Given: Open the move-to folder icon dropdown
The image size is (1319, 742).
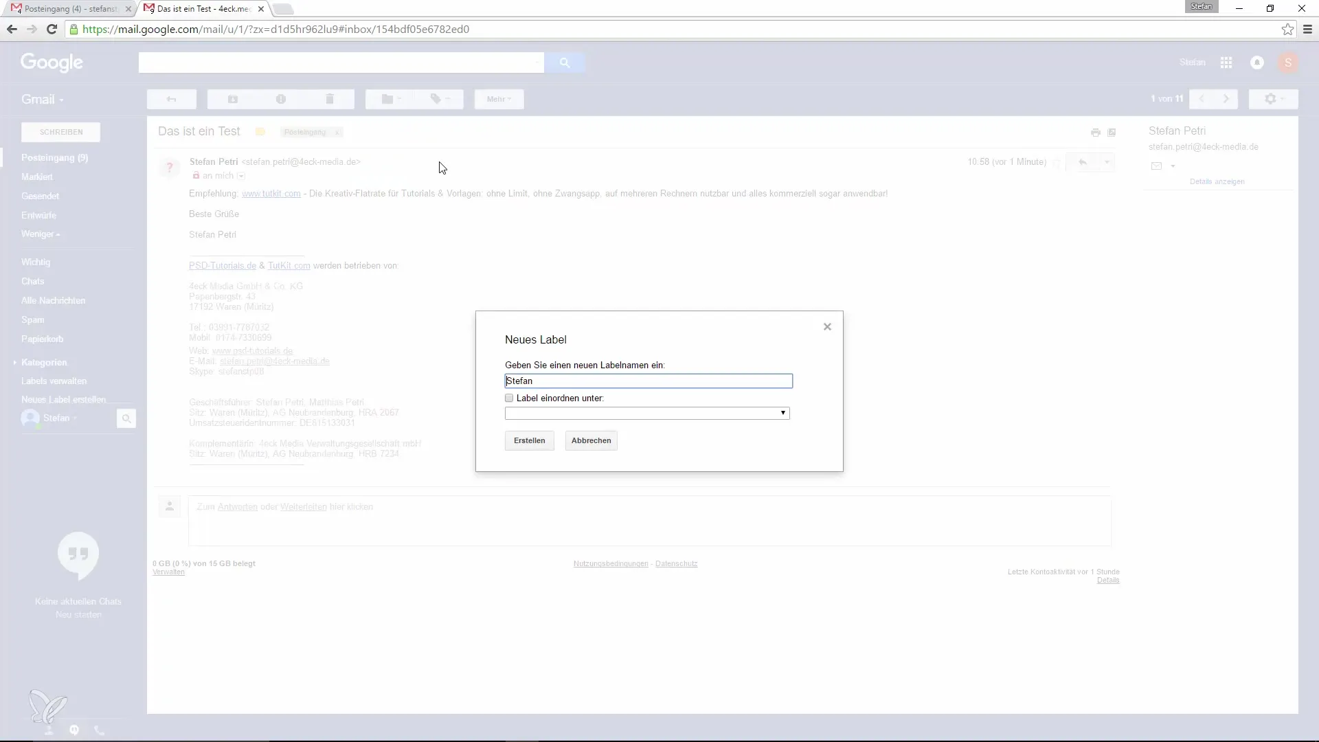Looking at the screenshot, I should click(x=390, y=99).
